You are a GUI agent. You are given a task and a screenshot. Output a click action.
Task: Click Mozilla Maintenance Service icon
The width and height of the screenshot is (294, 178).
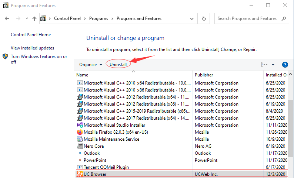80,139
